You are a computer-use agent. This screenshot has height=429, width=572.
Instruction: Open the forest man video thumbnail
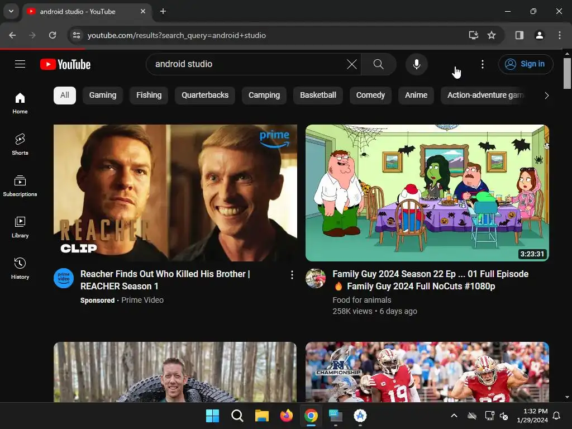point(175,371)
